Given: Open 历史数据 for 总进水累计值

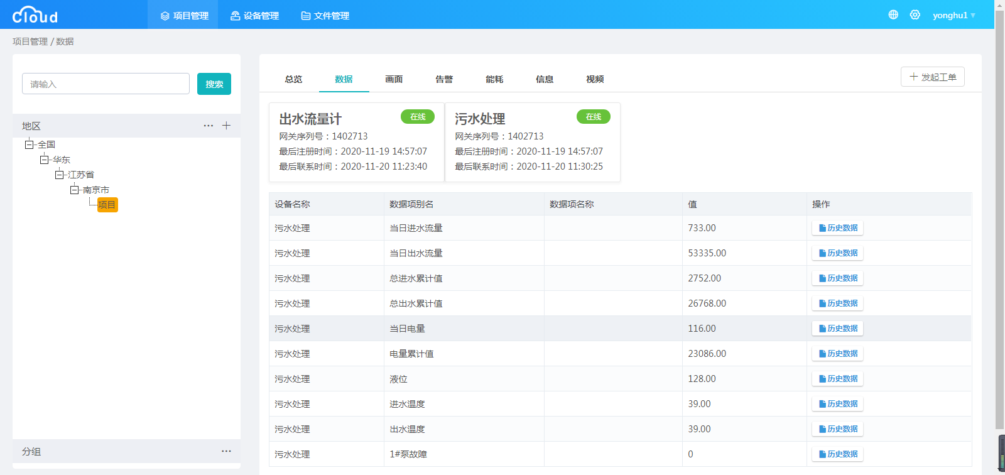Looking at the screenshot, I should 838,278.
